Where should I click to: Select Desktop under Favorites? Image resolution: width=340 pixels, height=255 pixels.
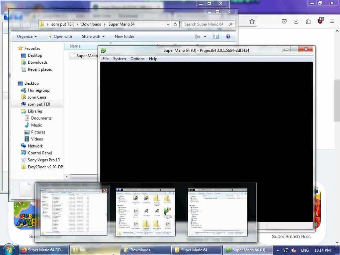coord(35,55)
